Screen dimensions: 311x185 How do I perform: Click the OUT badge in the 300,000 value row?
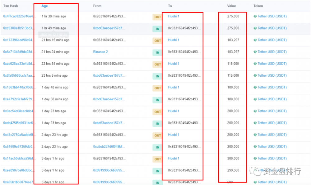coord(158,159)
